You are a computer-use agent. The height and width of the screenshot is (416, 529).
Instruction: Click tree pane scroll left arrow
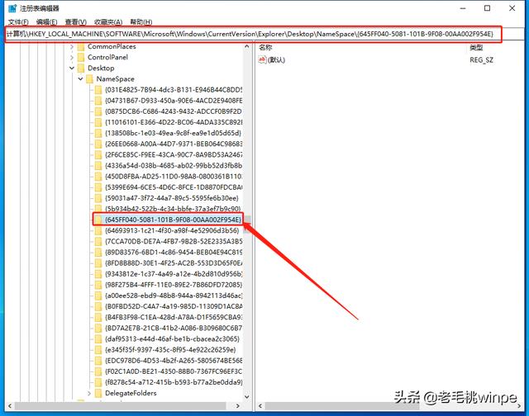[x=10, y=406]
